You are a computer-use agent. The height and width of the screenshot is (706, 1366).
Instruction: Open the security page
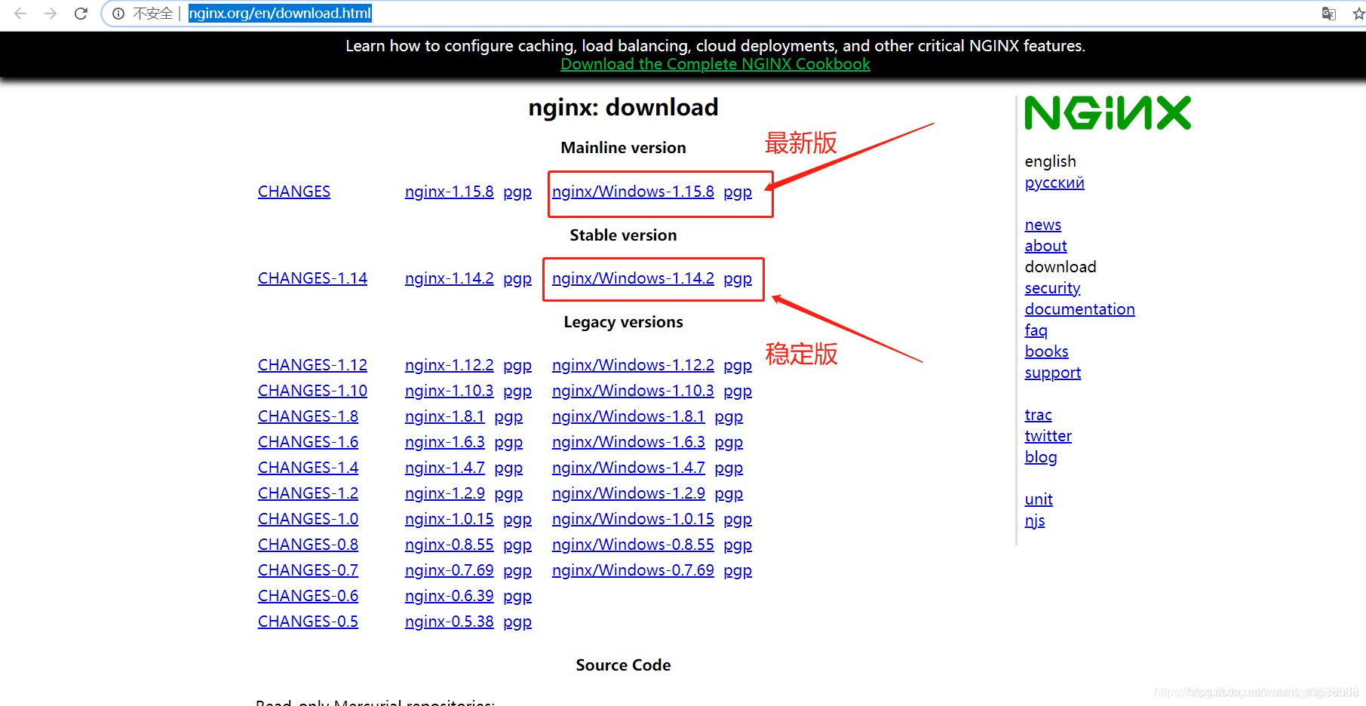tap(1053, 288)
